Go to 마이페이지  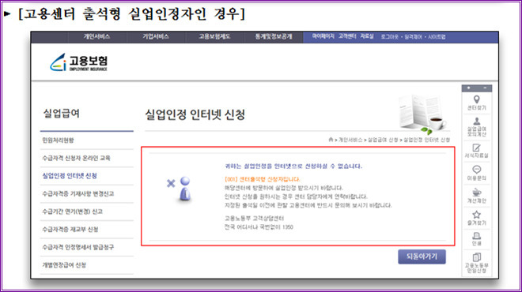[323, 36]
